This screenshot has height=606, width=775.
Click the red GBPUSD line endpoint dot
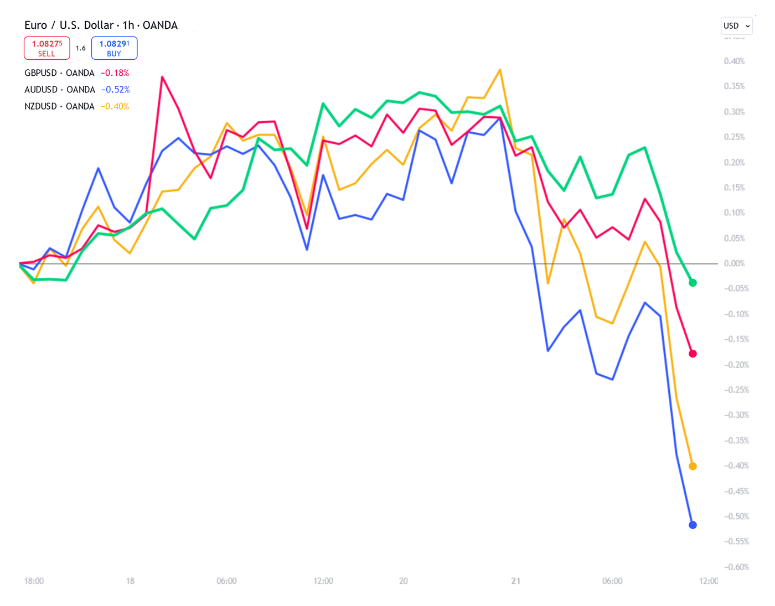tap(693, 353)
